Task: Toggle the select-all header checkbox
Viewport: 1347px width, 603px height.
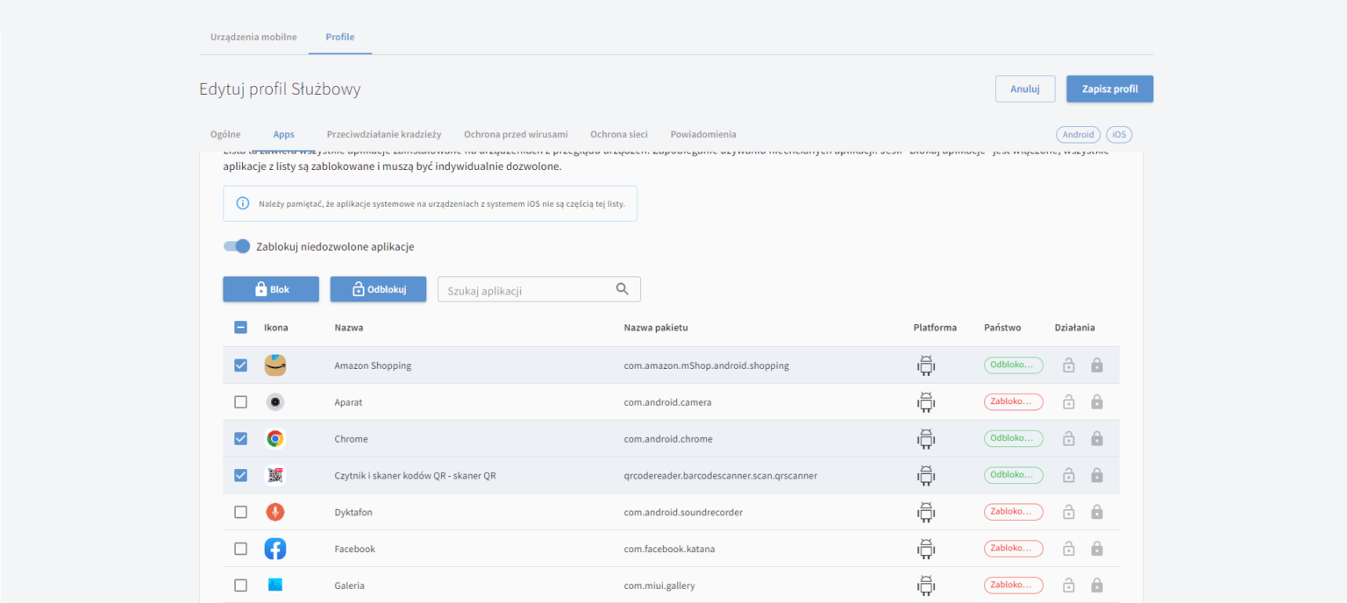Action: (240, 328)
